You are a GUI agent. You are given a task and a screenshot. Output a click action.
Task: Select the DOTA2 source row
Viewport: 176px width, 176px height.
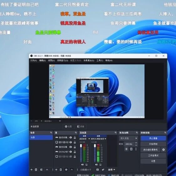pos(65,152)
